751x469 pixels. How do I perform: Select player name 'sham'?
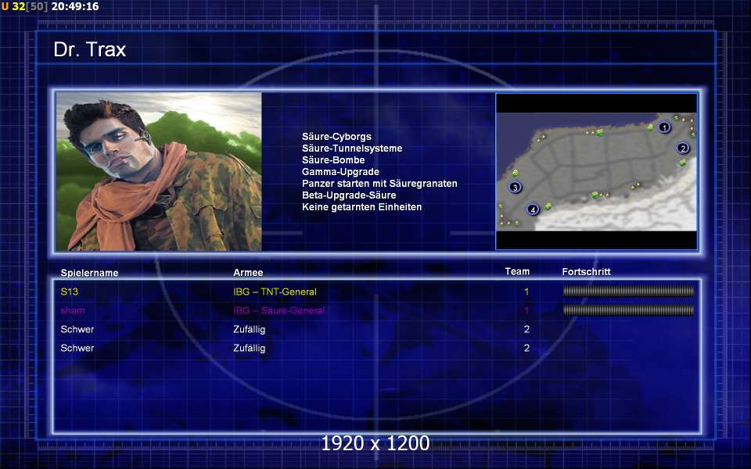73,310
